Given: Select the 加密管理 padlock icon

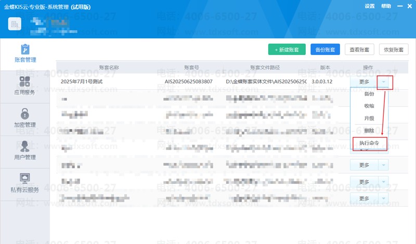Looking at the screenshot, I should 24,114.
